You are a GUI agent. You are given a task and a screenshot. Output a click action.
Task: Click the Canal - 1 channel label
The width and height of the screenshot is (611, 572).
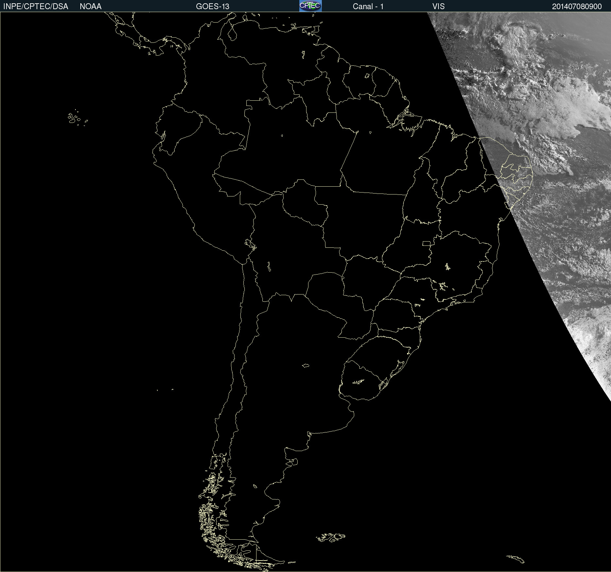368,7
